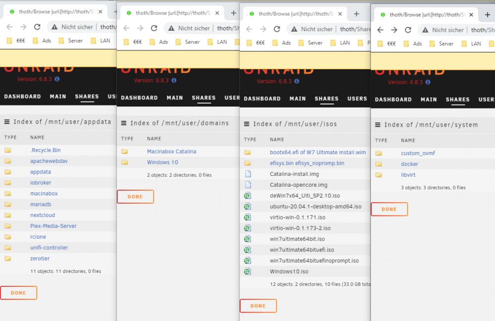Reload page in the isos window
Viewport: 495px width, 321px height.
pos(277,29)
